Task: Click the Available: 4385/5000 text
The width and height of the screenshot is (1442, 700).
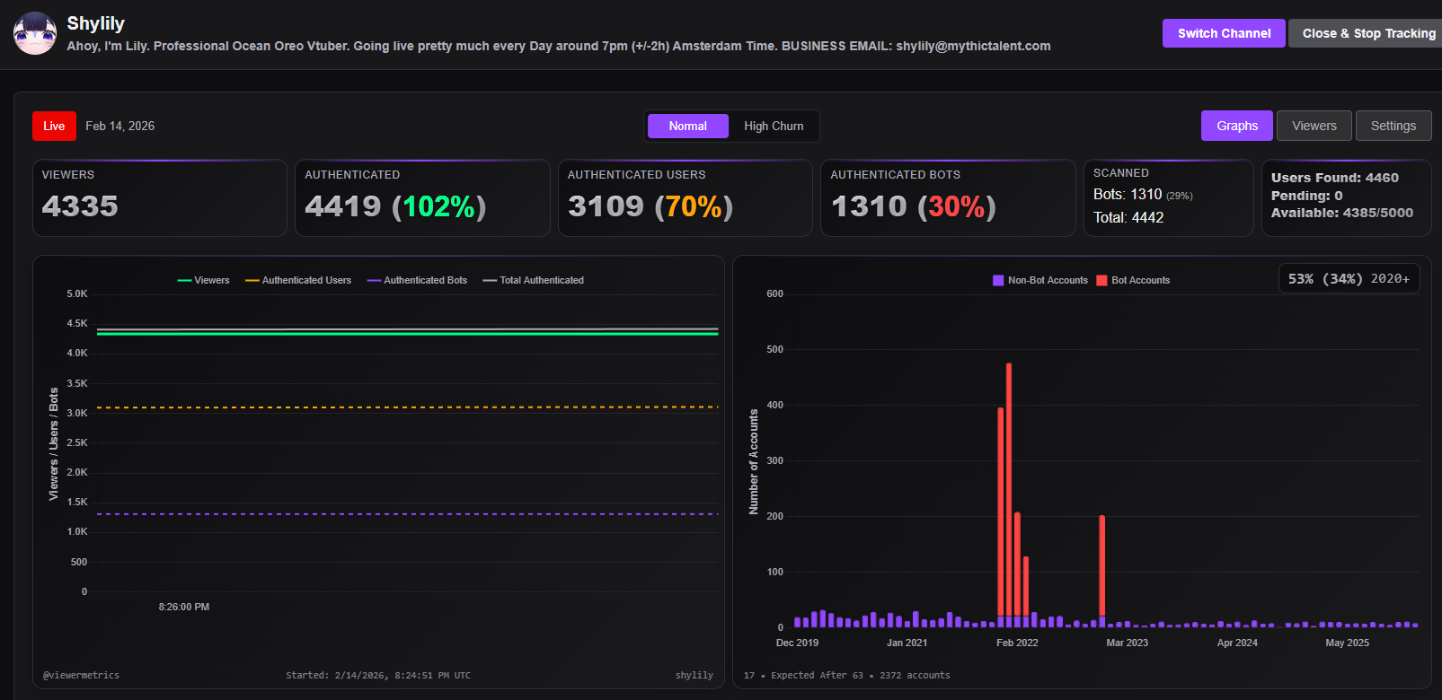Action: 1341,213
